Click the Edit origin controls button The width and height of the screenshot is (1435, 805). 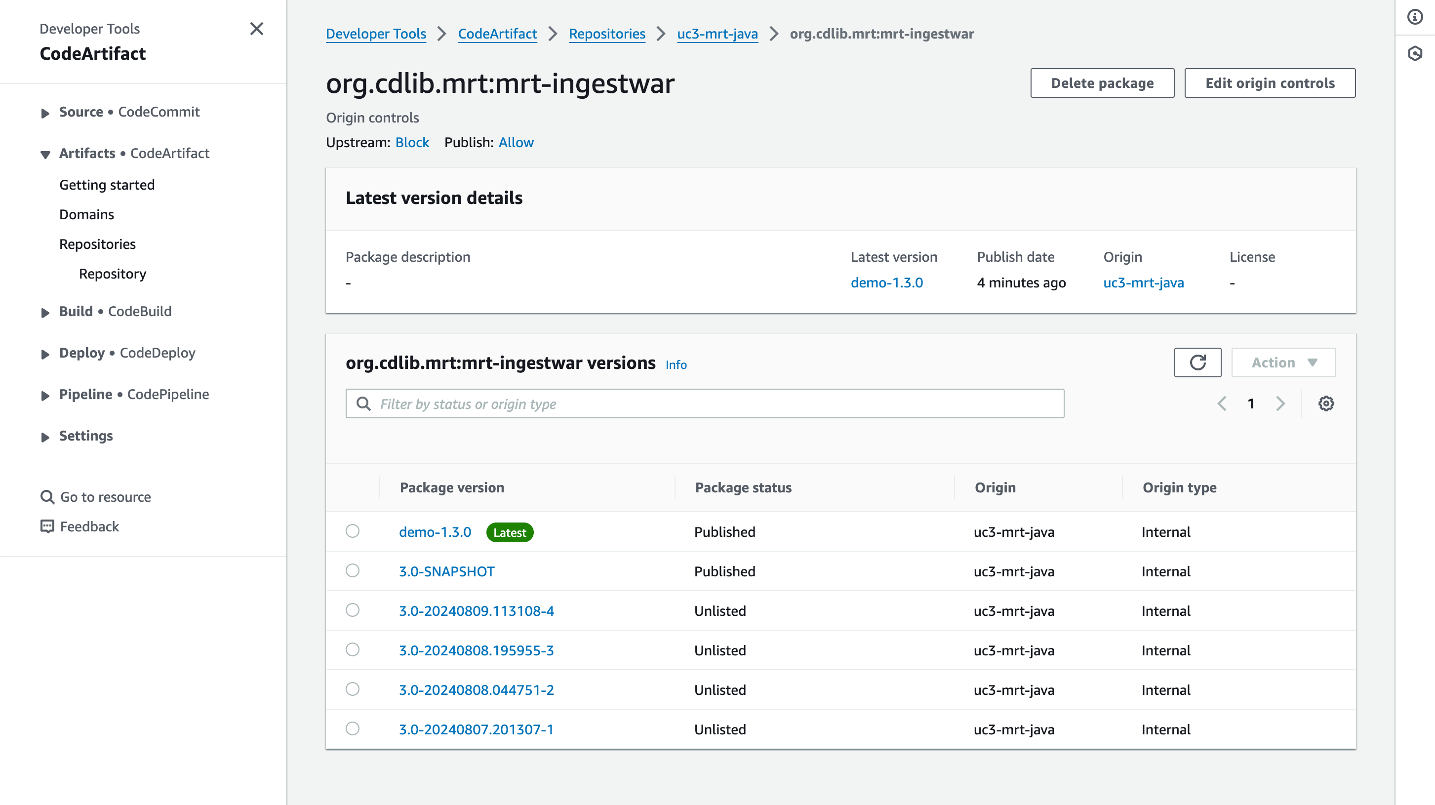[1270, 83]
